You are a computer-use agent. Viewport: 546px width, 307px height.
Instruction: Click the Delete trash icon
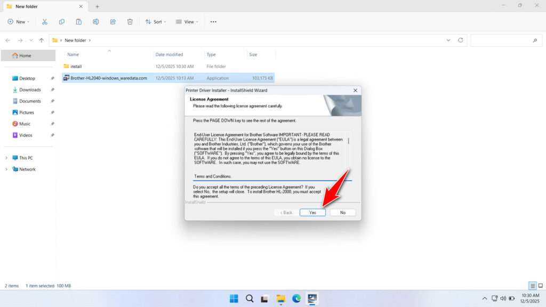(x=130, y=21)
